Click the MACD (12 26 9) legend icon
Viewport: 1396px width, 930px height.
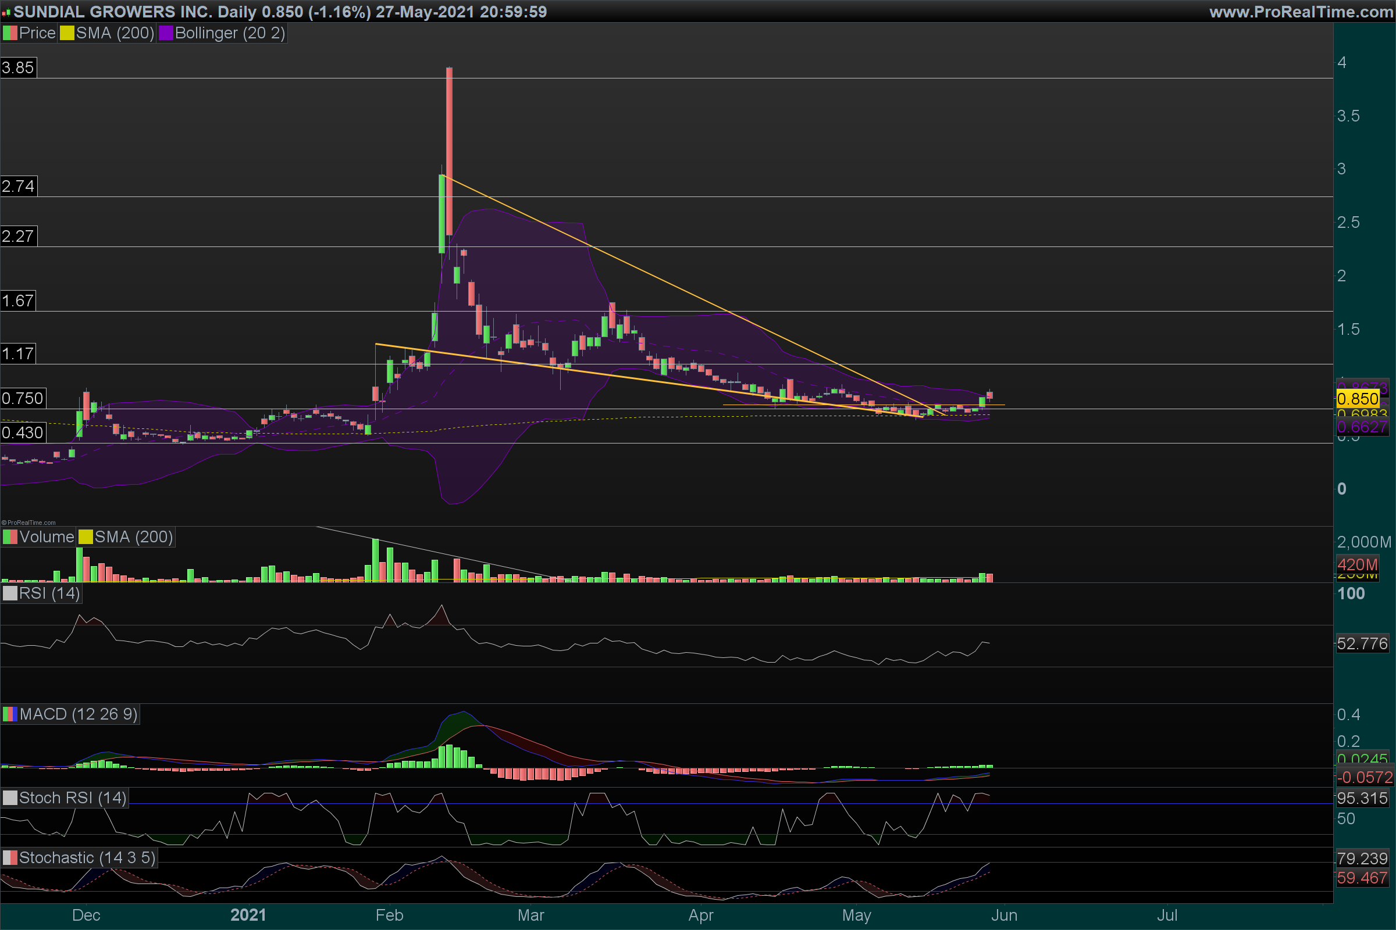pos(10,715)
